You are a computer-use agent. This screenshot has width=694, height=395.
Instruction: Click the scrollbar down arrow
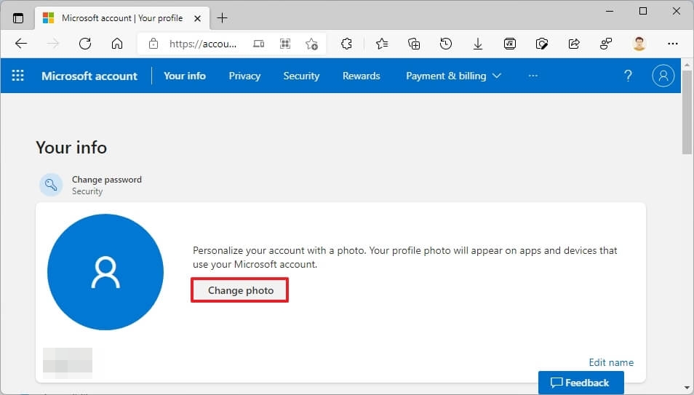tap(687, 388)
